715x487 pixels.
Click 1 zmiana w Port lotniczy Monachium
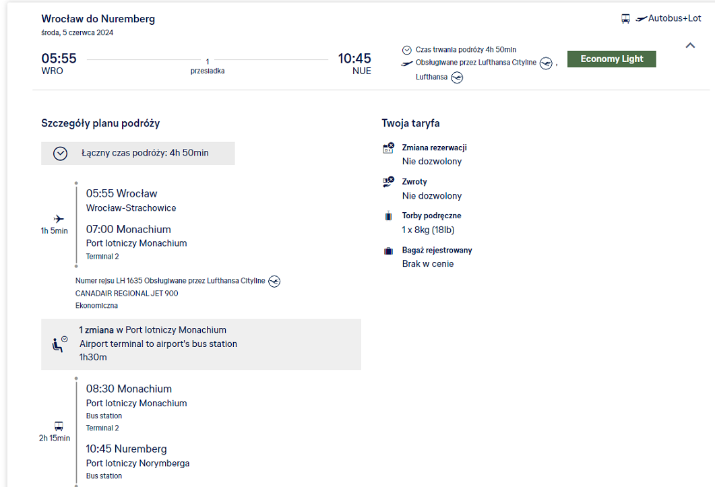tap(153, 329)
